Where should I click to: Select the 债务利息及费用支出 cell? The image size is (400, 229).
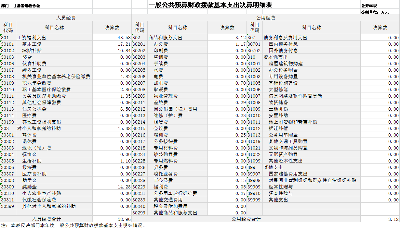[311, 38]
